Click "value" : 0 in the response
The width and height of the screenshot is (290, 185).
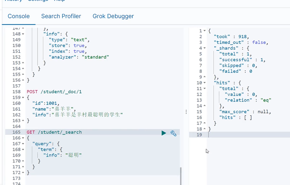241,94
